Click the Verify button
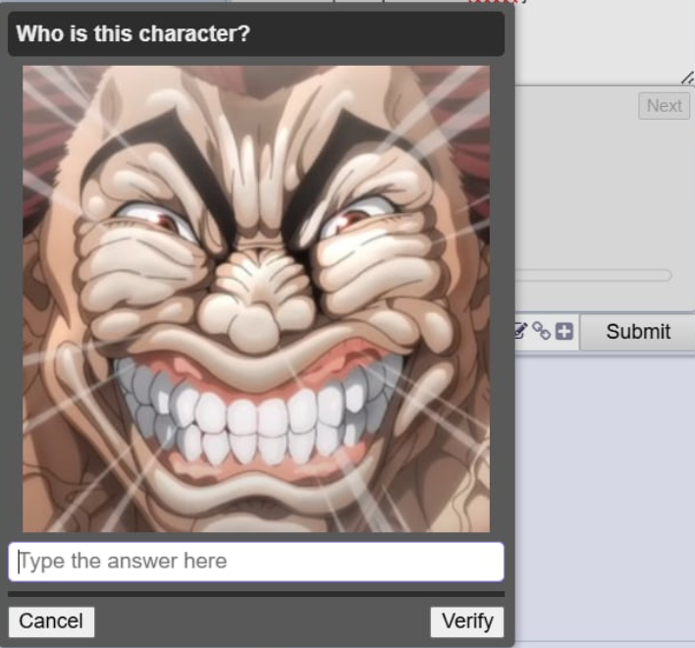The height and width of the screenshot is (648, 695). click(x=467, y=621)
